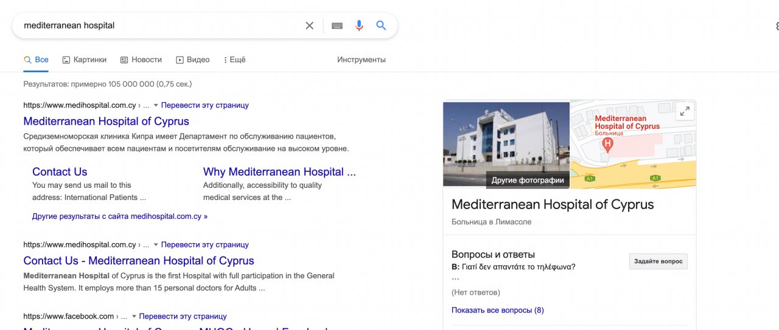Click the hospital pin on map
This screenshot has width=779, height=330.
pos(607,145)
